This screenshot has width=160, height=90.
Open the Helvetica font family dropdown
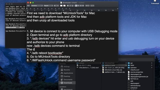pos(37,5)
